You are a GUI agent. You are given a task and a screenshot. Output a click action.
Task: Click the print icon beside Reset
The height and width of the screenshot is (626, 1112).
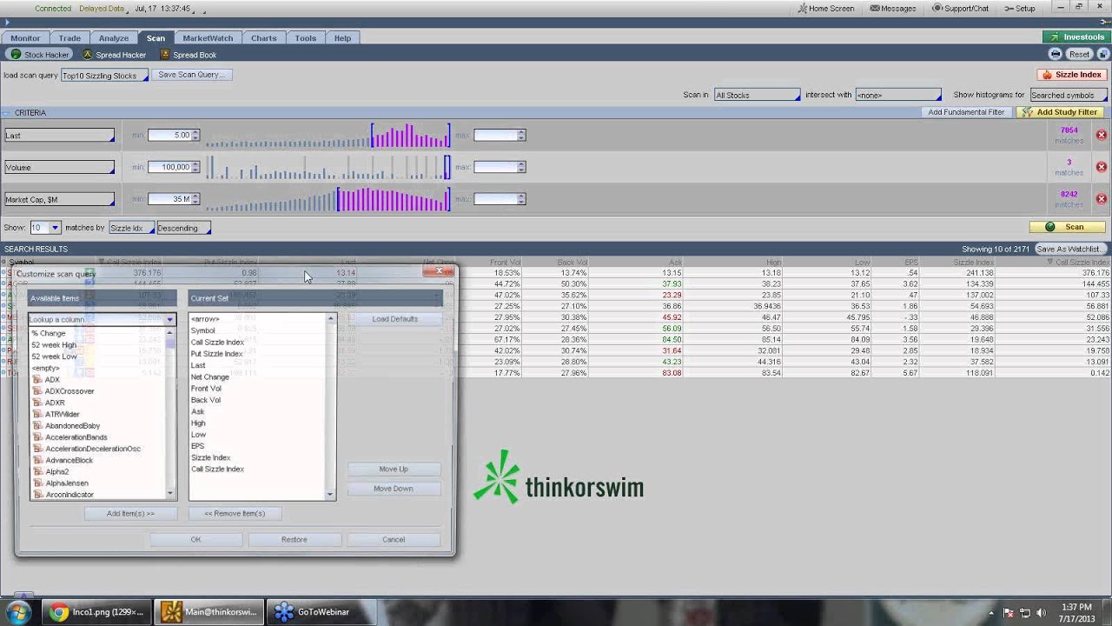coord(1056,54)
